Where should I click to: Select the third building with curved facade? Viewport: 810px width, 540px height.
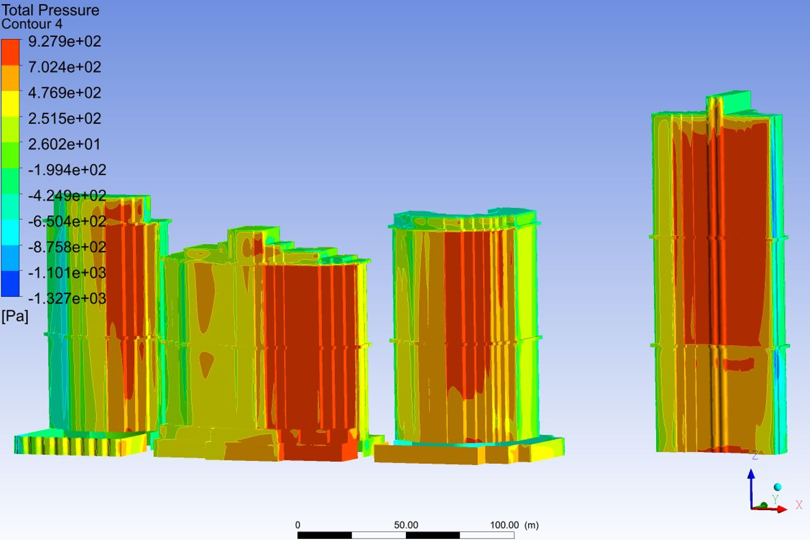click(x=465, y=328)
